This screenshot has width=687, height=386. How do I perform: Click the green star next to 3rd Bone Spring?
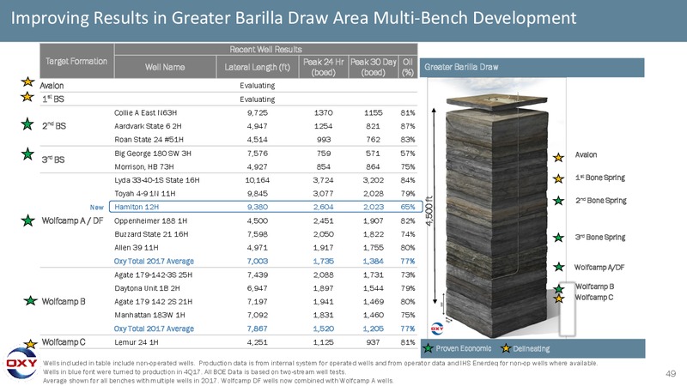pyautogui.click(x=558, y=238)
